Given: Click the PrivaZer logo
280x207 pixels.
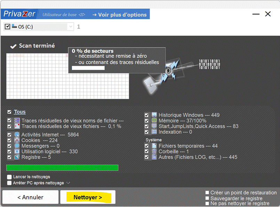Looking at the screenshot, I should (x=19, y=14).
